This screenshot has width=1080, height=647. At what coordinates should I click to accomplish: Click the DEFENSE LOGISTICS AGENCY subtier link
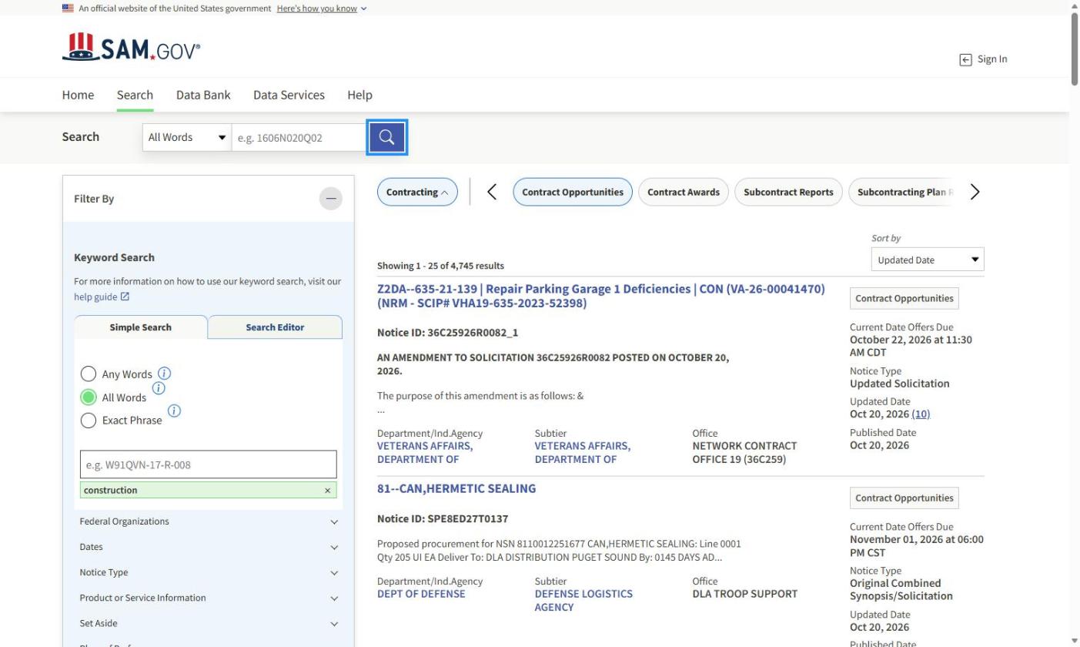click(x=583, y=600)
